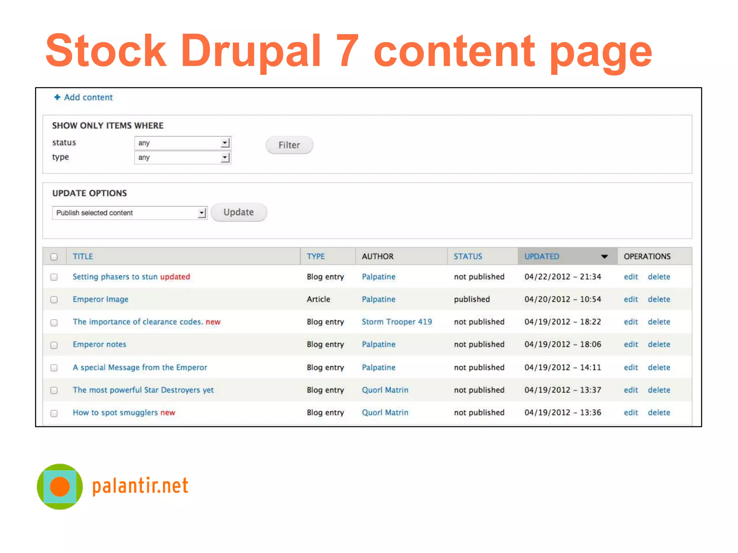Edit the Emperor Image article

tap(631, 299)
